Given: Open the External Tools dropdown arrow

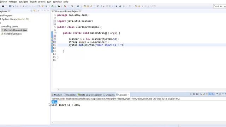Looking at the screenshot, I should click(x=68, y=6).
